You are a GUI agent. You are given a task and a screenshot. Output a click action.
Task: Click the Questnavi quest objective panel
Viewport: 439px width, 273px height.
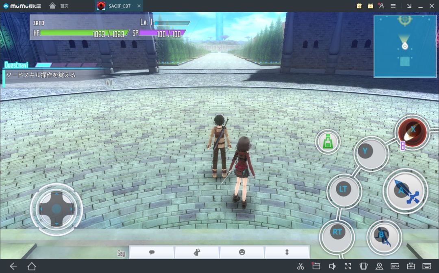point(56,75)
